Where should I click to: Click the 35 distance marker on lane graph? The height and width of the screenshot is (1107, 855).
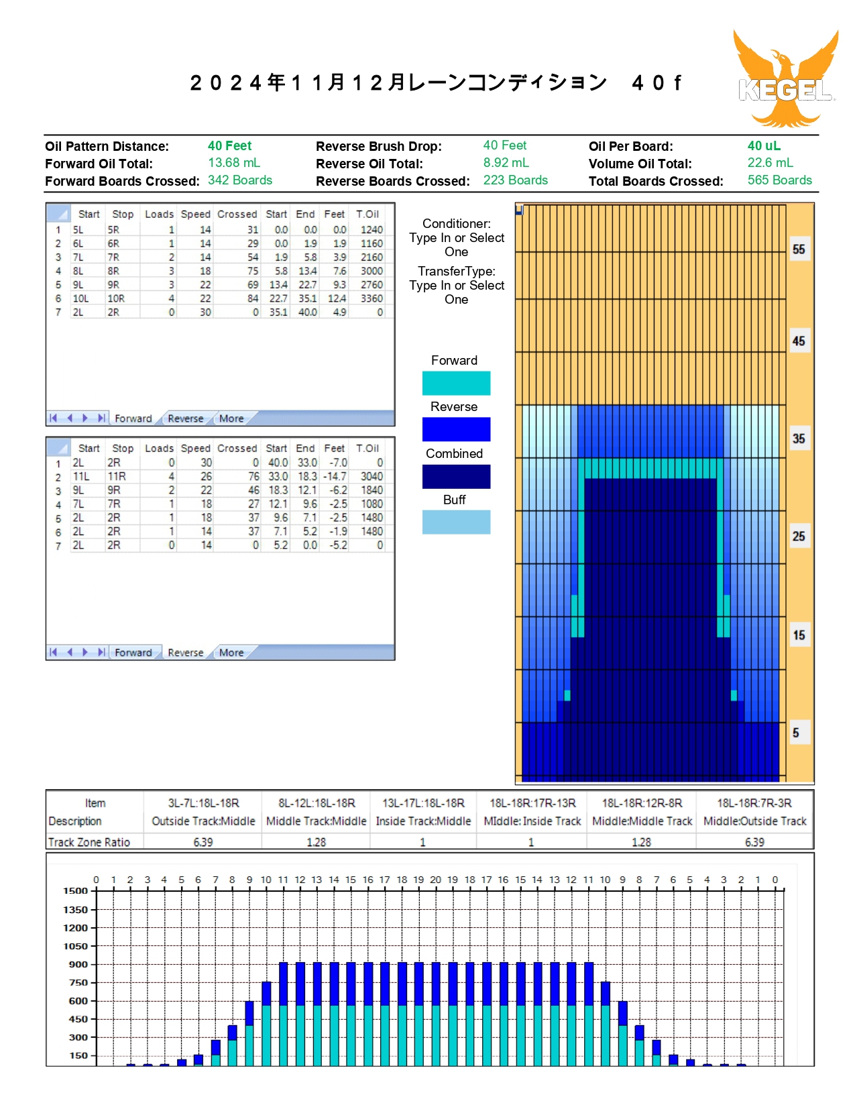[x=799, y=439]
